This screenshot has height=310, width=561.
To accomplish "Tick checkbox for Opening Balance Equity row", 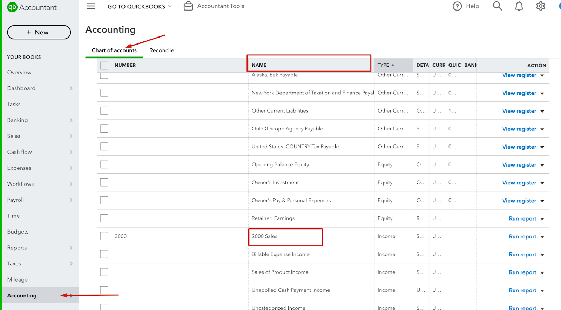I will point(104,164).
